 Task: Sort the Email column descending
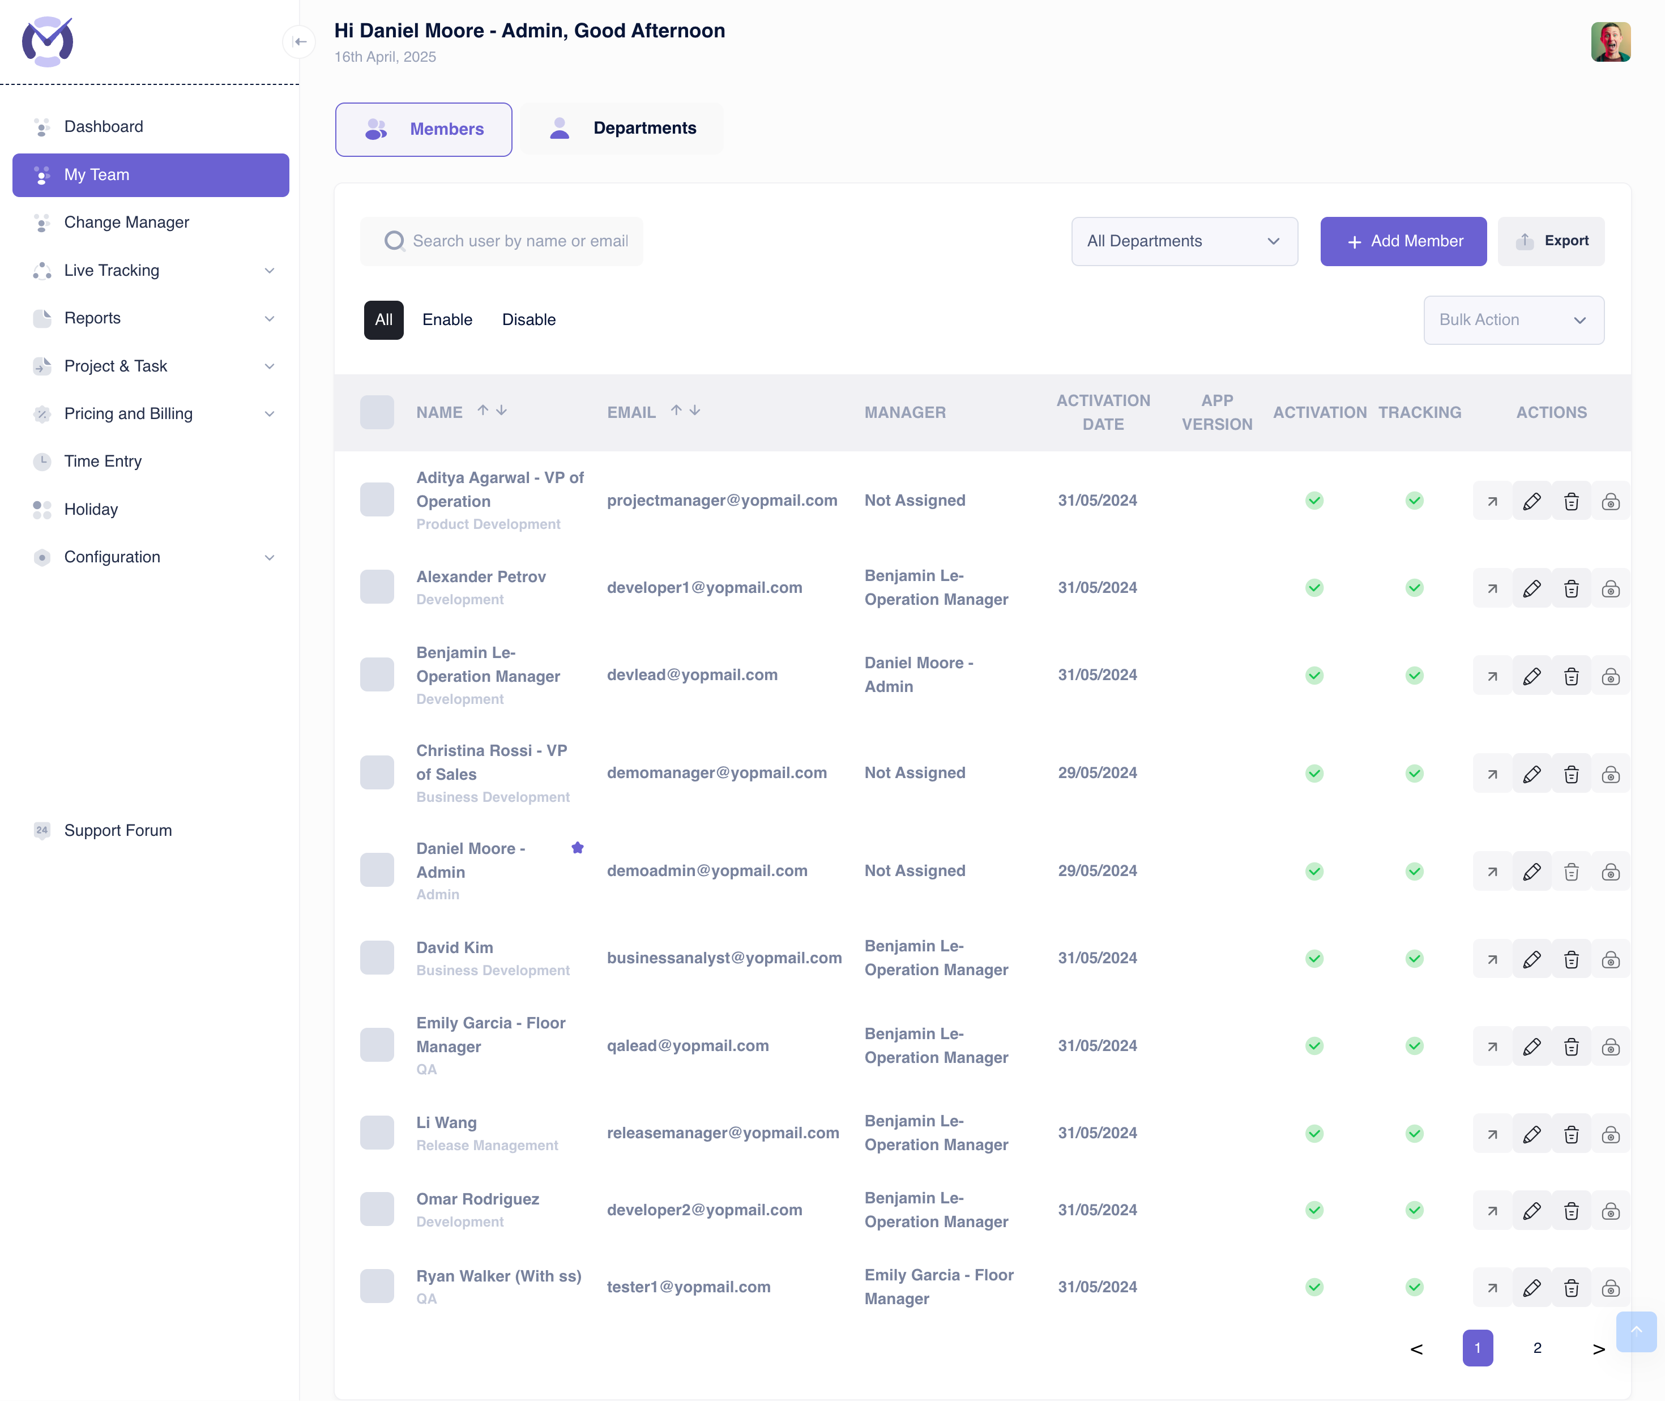click(x=695, y=411)
